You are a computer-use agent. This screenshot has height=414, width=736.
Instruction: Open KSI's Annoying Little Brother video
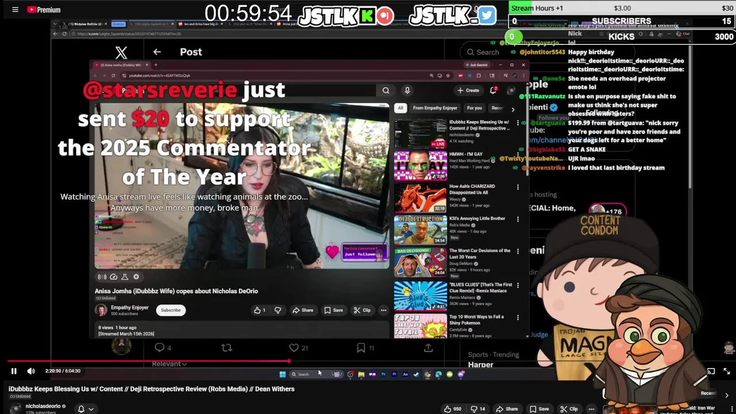(x=420, y=230)
